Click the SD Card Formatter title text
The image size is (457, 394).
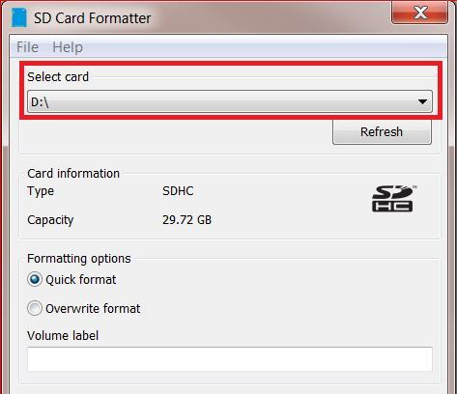pyautogui.click(x=93, y=18)
